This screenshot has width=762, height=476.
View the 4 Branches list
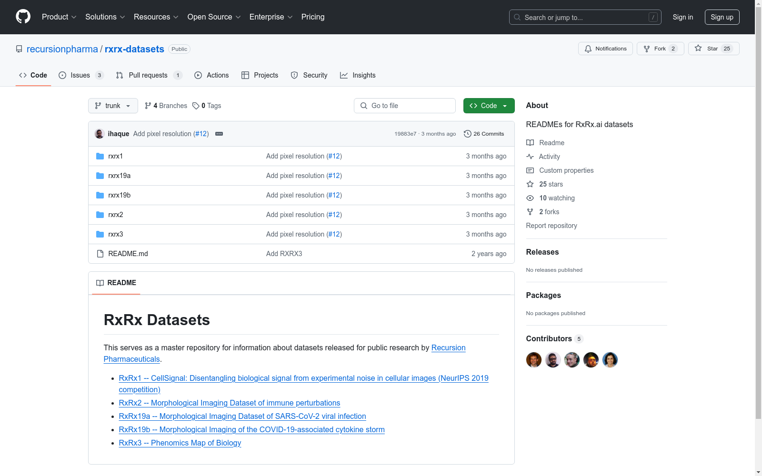point(166,106)
